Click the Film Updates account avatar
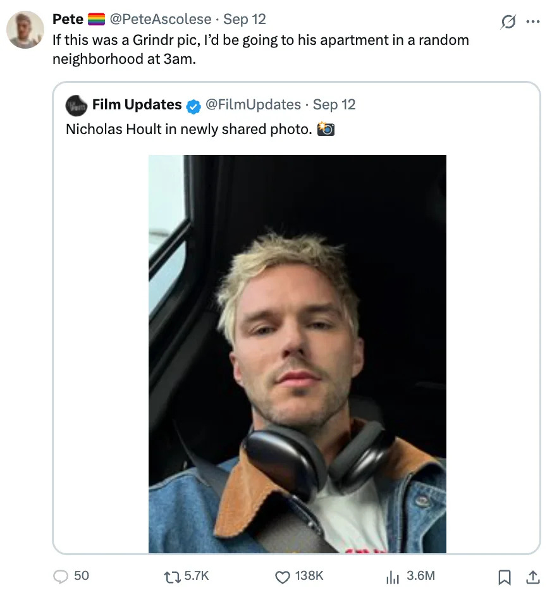This screenshot has width=552, height=595. [x=76, y=105]
